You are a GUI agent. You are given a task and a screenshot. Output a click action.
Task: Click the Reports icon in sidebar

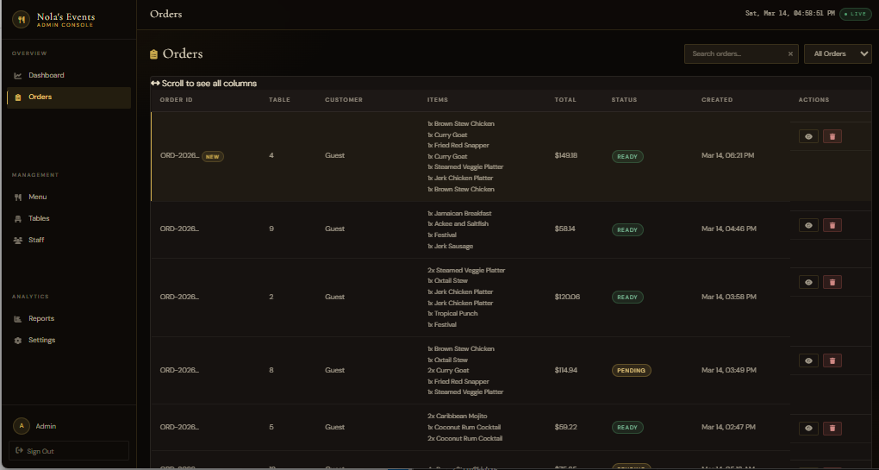click(18, 319)
